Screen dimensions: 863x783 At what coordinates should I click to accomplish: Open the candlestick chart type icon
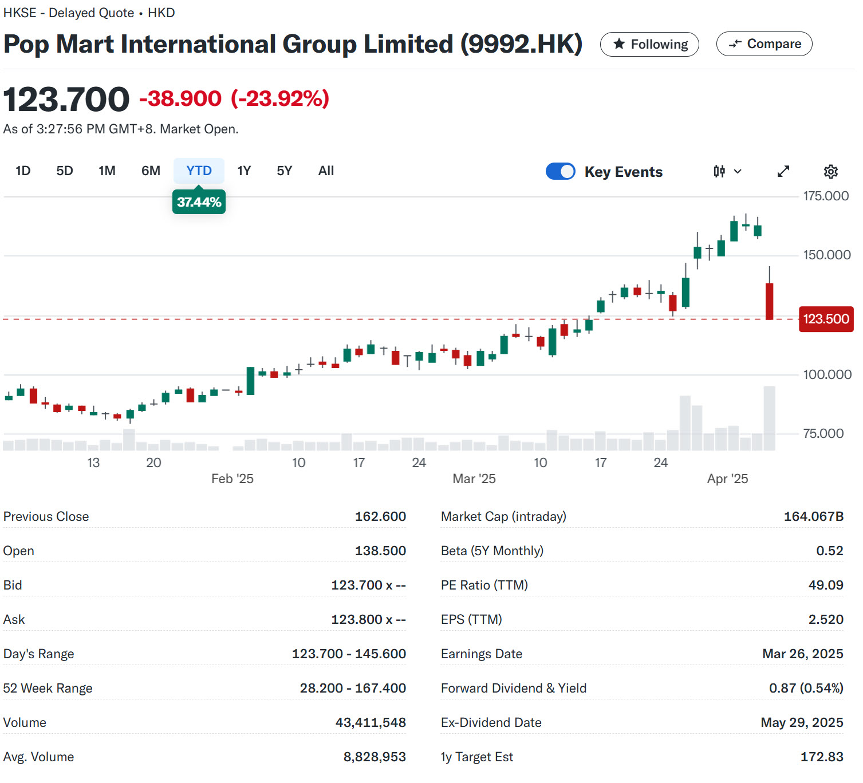point(719,171)
